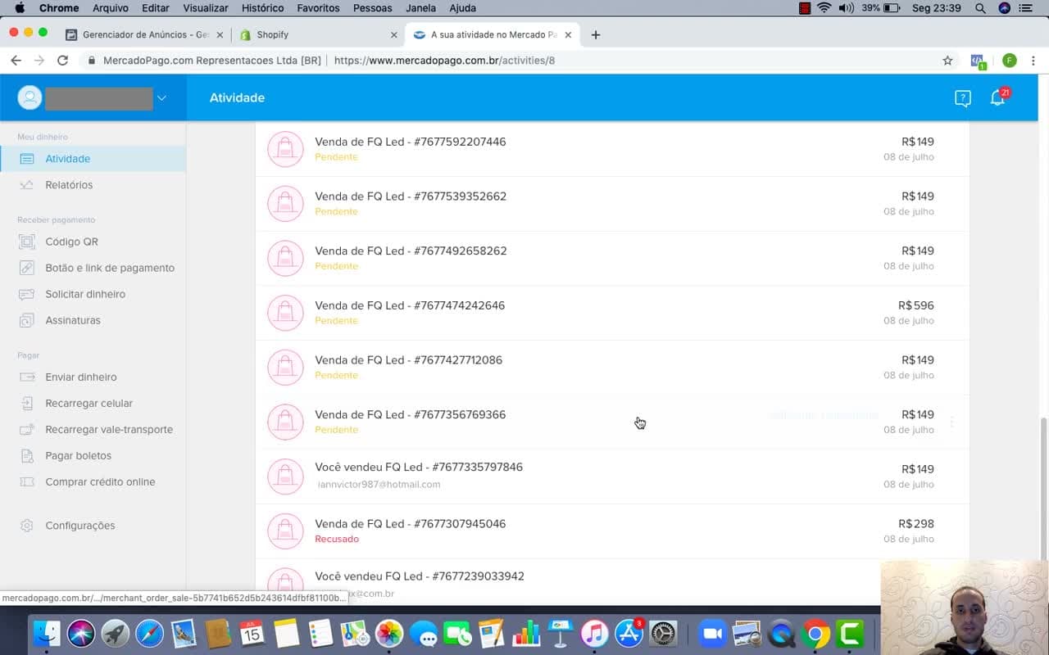This screenshot has height=655, width=1049.
Task: Open the Solicitar dinheiro link
Action: (x=85, y=294)
